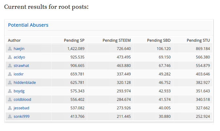Click the user avatar icon beside coldblood
Image resolution: width=220 pixels, height=131 pixels.
click(x=10, y=99)
